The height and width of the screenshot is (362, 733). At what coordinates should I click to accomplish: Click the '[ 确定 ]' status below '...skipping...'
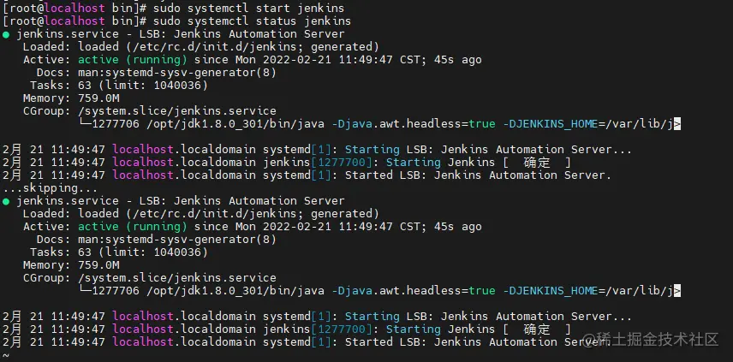(537, 329)
